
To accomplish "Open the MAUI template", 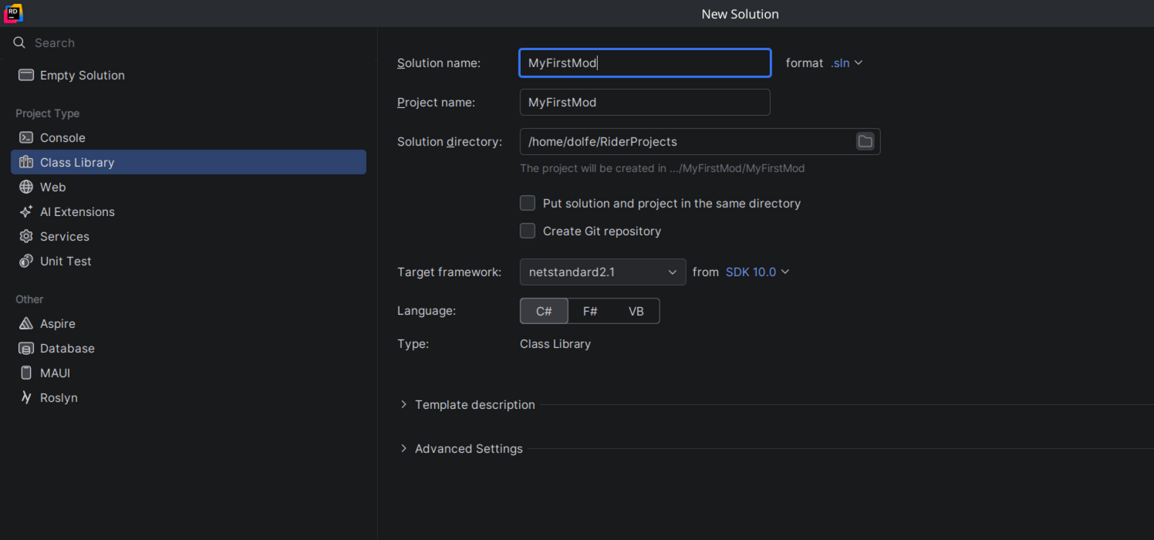I will coord(55,373).
